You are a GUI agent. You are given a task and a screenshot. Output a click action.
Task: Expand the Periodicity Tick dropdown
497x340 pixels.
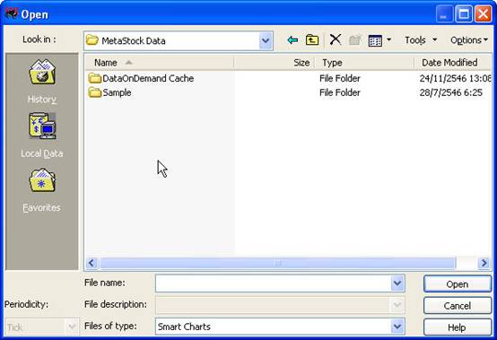[x=72, y=327]
